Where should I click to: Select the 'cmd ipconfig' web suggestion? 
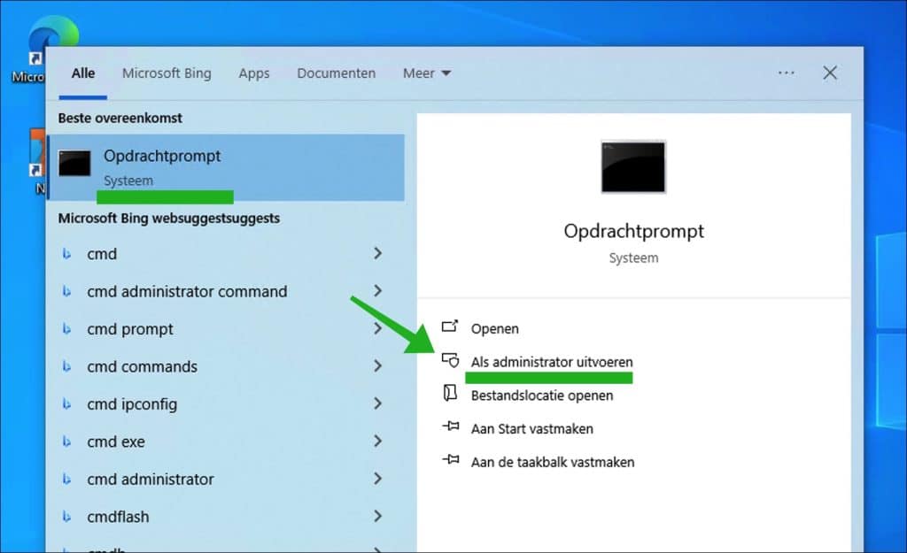(x=226, y=404)
